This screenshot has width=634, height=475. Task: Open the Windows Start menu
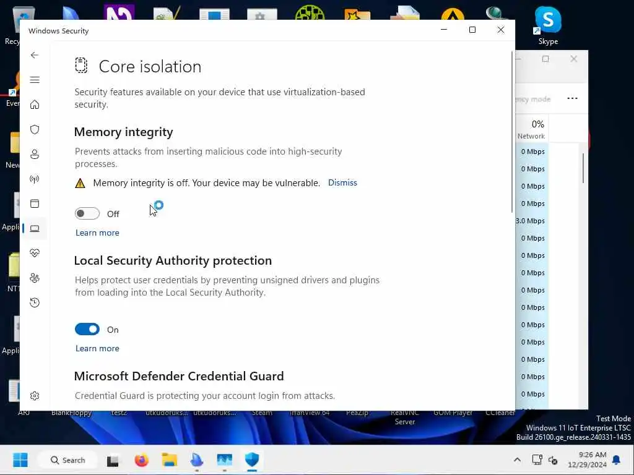20,460
